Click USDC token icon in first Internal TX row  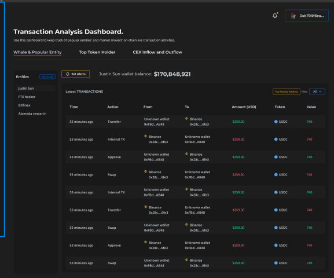point(276,140)
